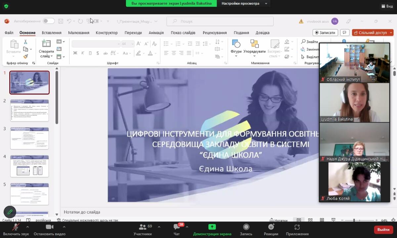Image resolution: width=397 pixels, height=238 pixels.
Task: Click the green encryption shield icon
Action: (x=6, y=6)
